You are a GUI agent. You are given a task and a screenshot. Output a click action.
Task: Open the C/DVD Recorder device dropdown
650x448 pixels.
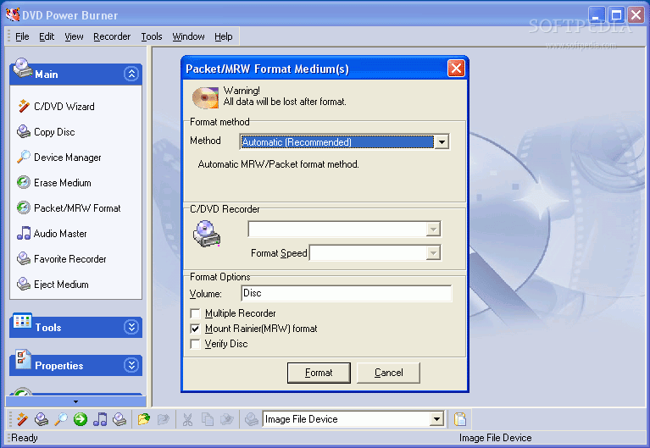click(433, 230)
